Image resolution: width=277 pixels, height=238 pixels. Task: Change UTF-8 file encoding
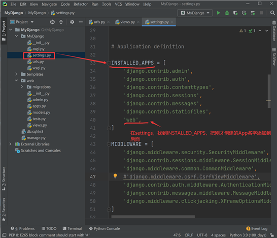pyautogui.click(x=202, y=235)
